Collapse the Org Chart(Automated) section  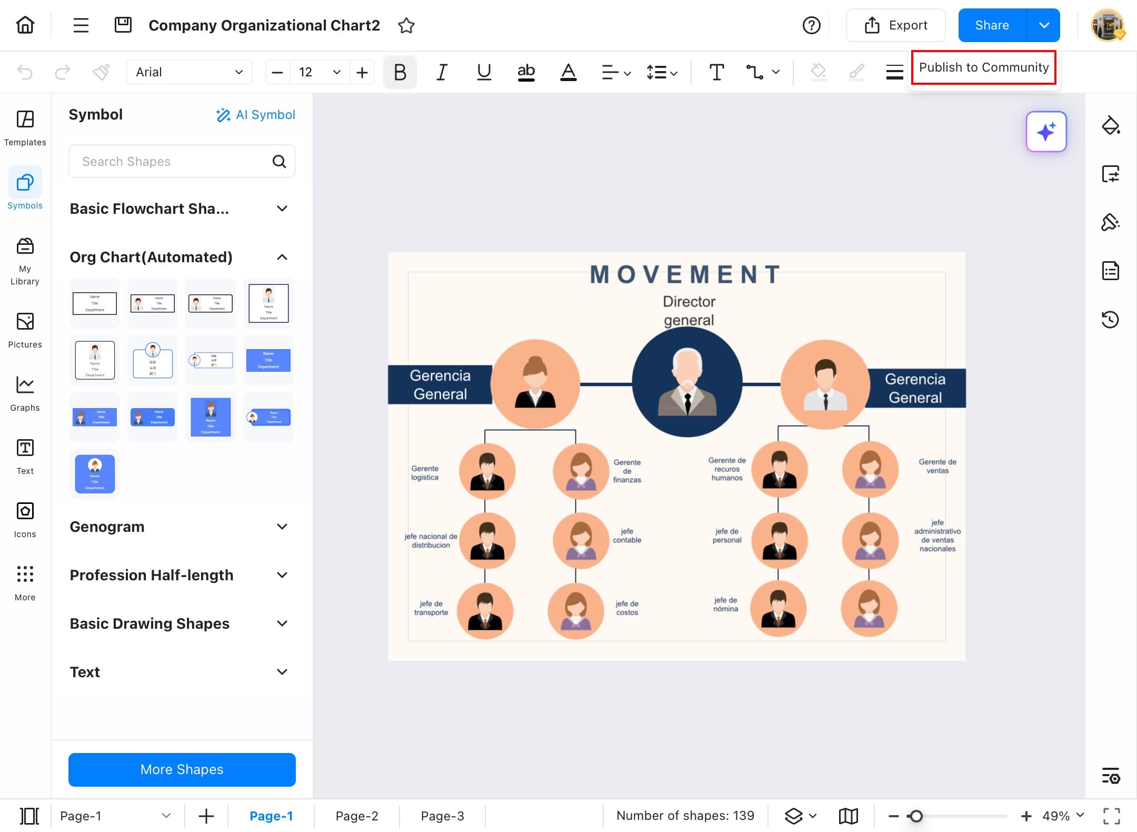(x=282, y=257)
